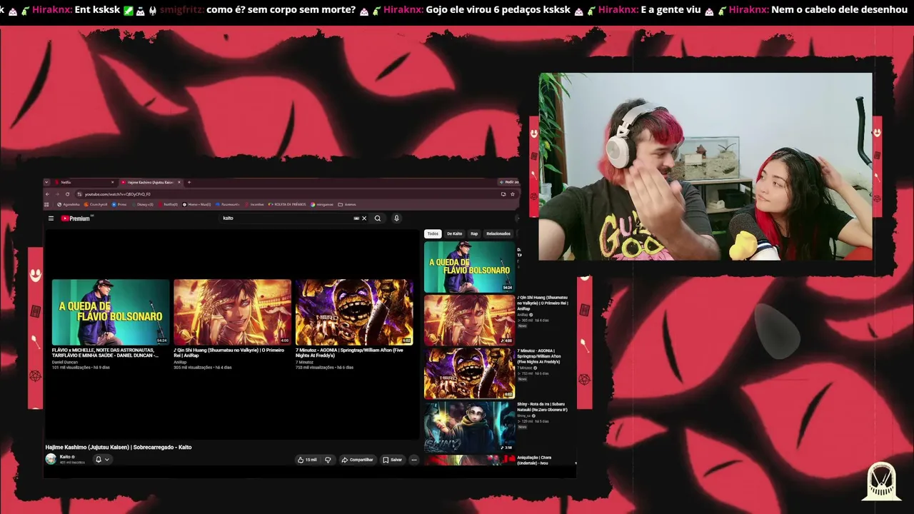
Task: Open the Paramount+ bookmark
Action: (x=228, y=205)
